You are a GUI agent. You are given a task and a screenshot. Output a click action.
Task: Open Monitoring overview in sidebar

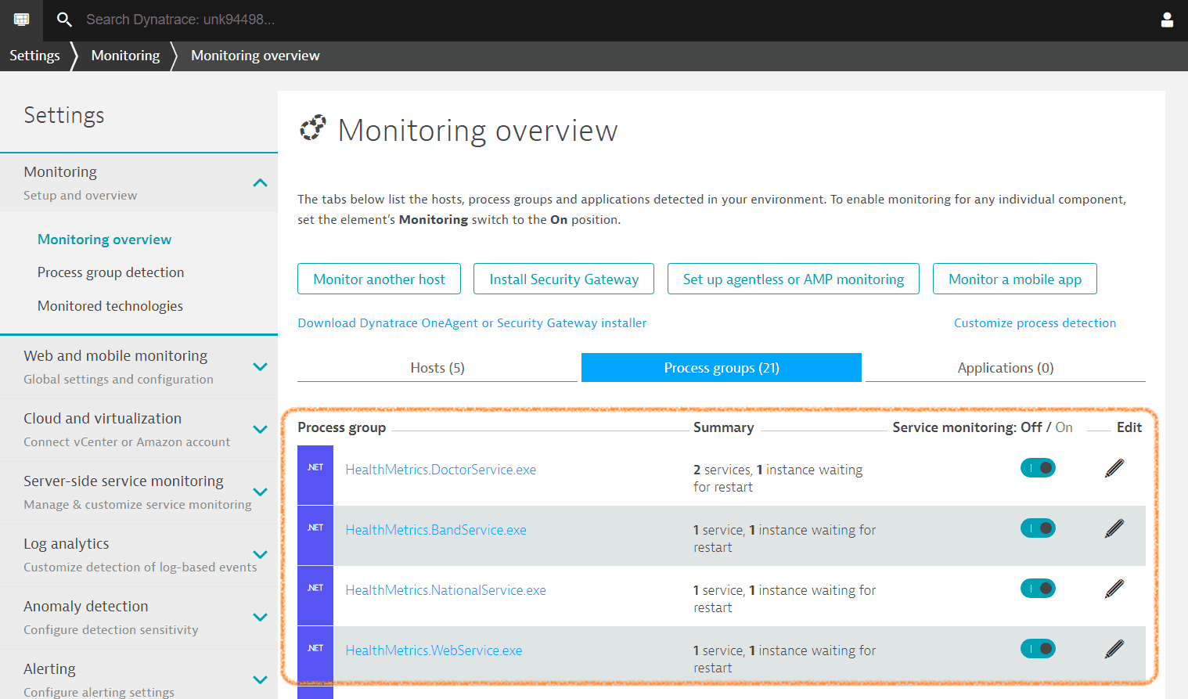click(x=104, y=240)
